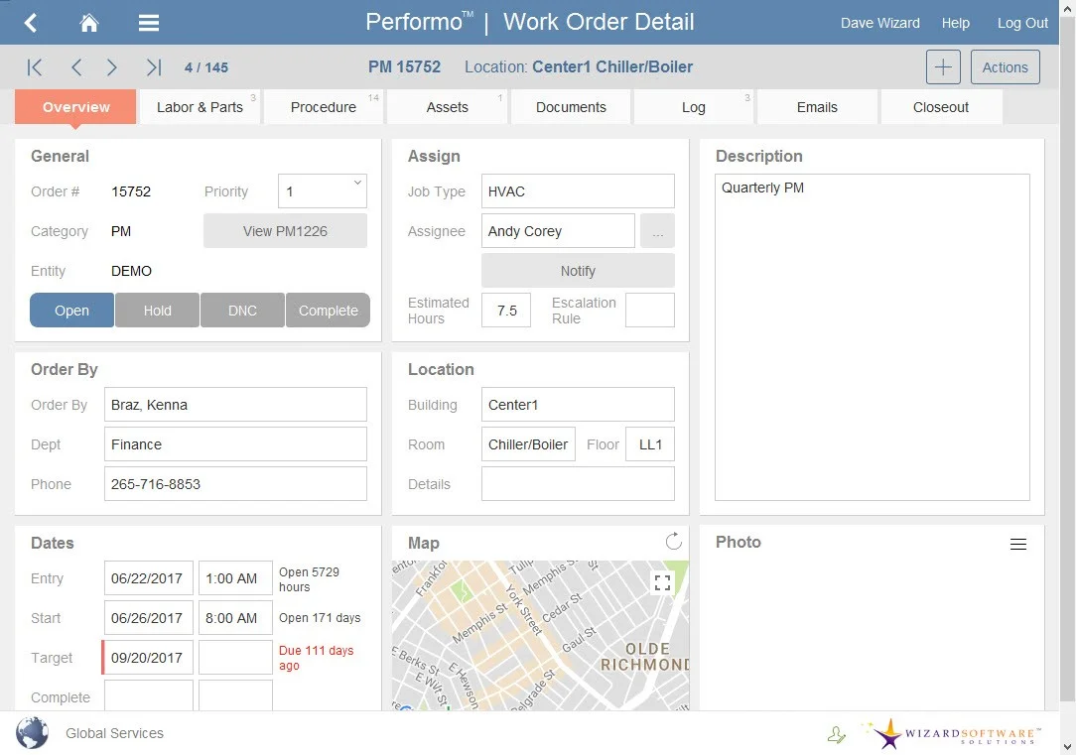Click the Center1 Chiller/Boiler location text

point(612,67)
